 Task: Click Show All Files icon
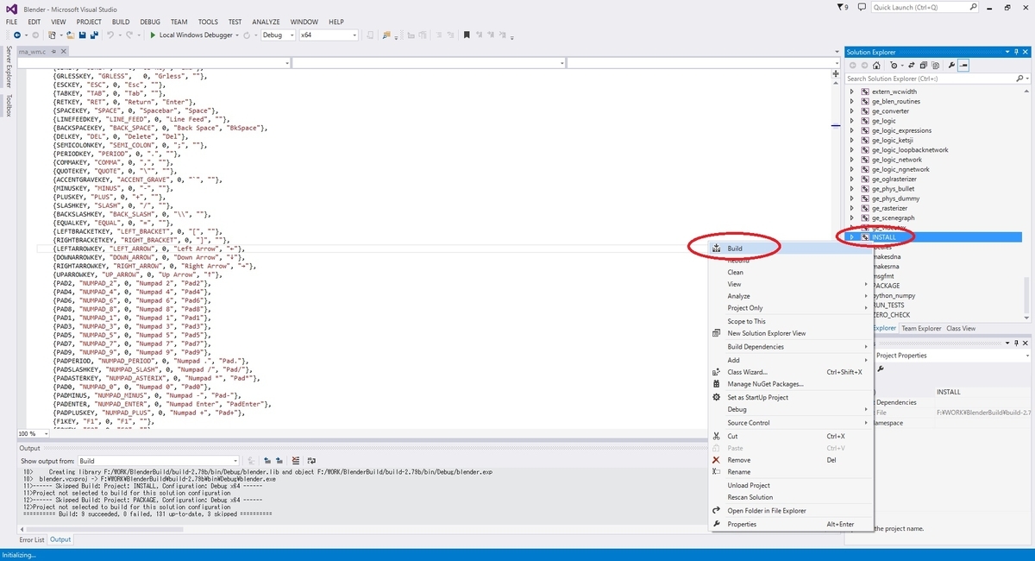pyautogui.click(x=934, y=65)
